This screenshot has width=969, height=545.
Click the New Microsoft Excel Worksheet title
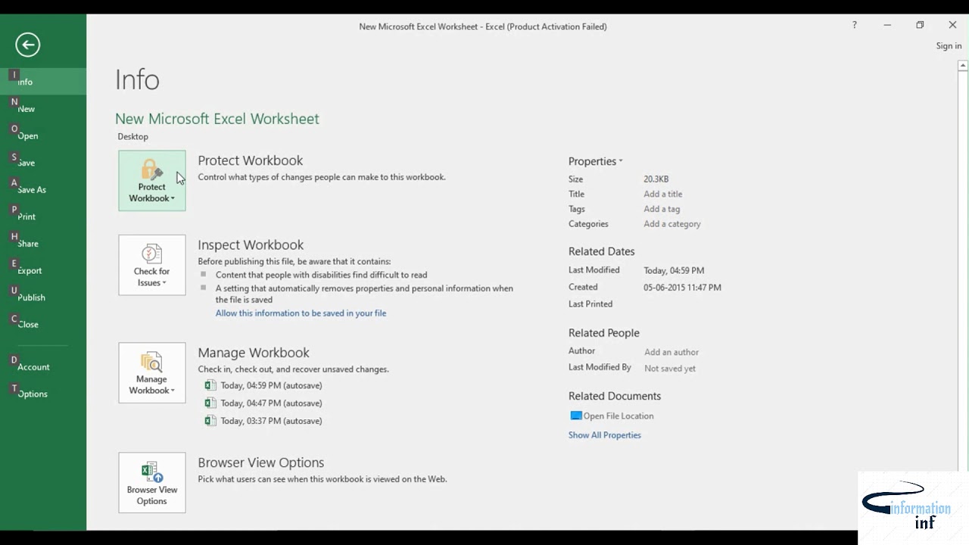click(217, 119)
